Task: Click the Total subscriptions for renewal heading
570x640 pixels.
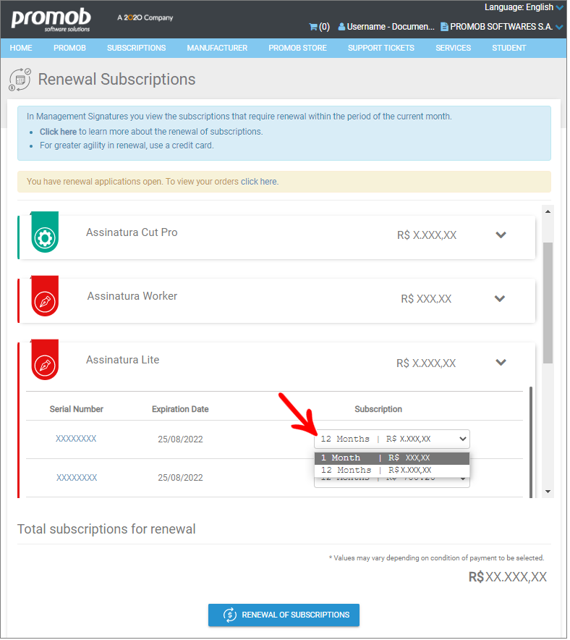Action: click(x=107, y=531)
